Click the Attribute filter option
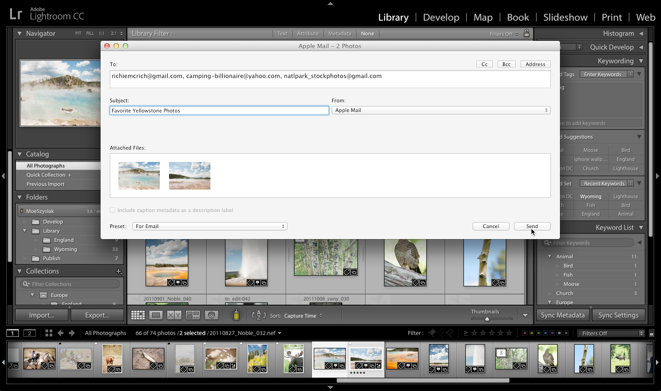The width and height of the screenshot is (661, 391). coord(308,33)
